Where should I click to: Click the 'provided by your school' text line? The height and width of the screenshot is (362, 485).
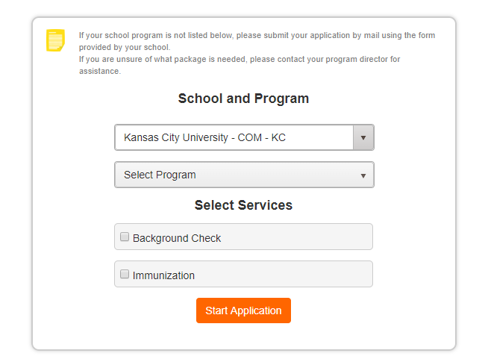(125, 47)
